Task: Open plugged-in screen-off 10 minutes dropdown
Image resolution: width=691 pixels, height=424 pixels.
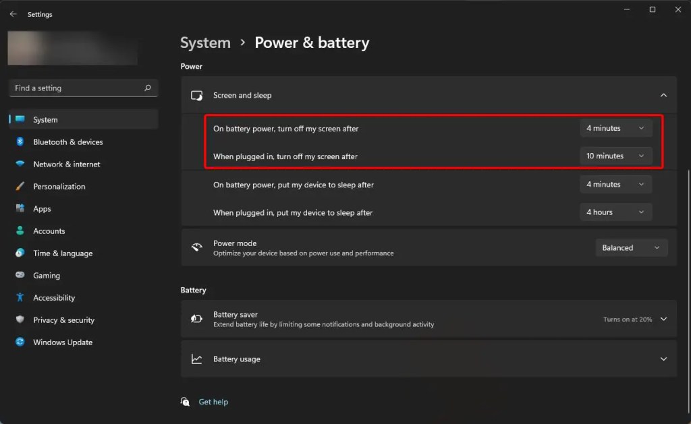Action: (615, 156)
